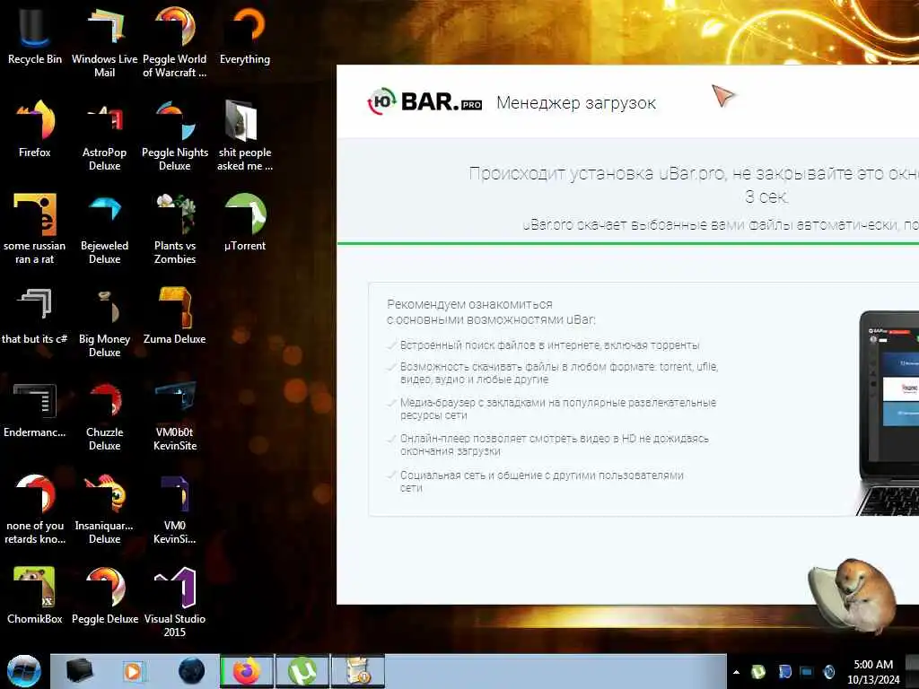Select the Firefox desktop shortcut
The width and height of the screenshot is (919, 689).
click(35, 129)
